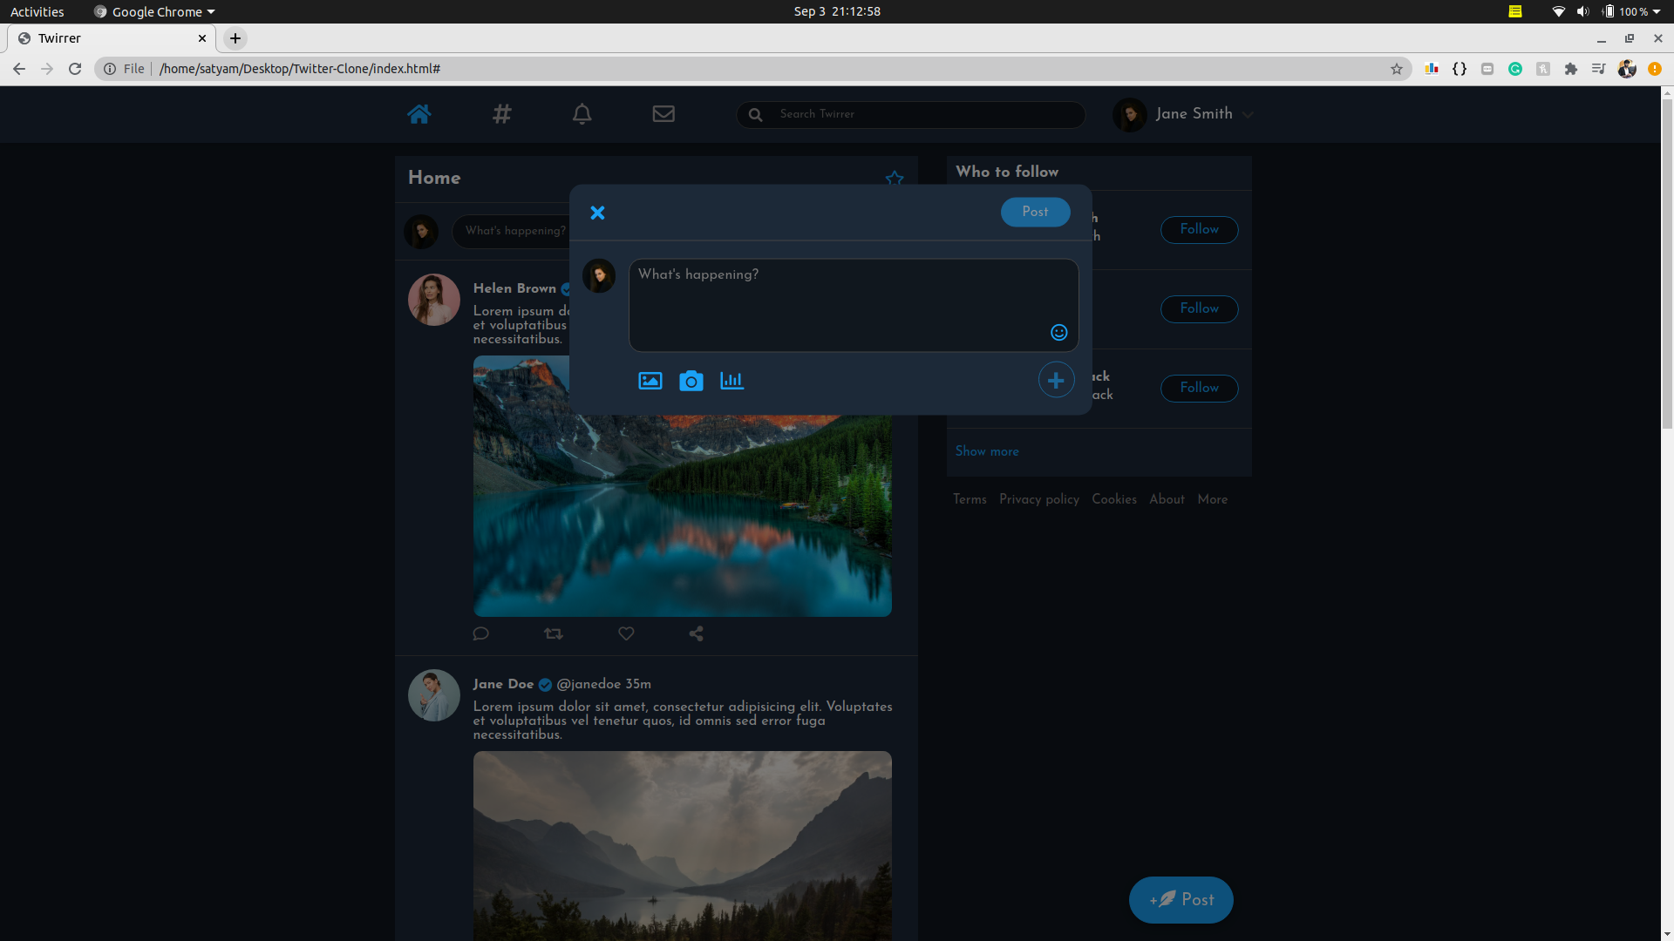Click the Show more link

point(987,451)
